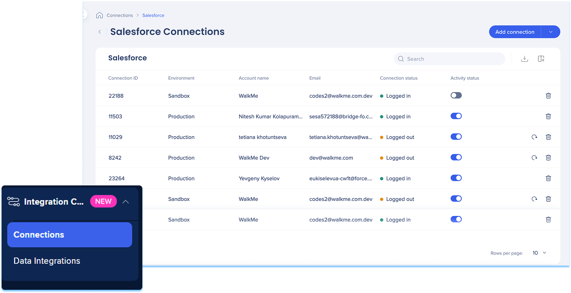Screen dimensions: 571x293
Task: Click the NEW badge in sidebar
Action: tap(103, 201)
